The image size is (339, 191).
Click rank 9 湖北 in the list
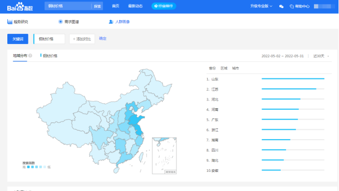[x=212, y=160]
